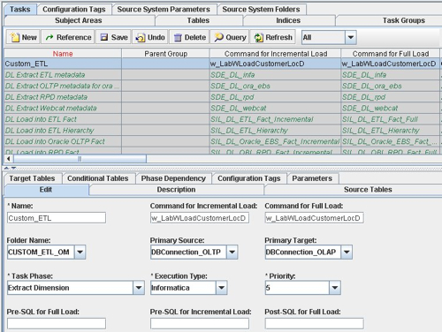Open the Parameters subtab
Viewport: 442px width, 332px height.
pyautogui.click(x=312, y=178)
